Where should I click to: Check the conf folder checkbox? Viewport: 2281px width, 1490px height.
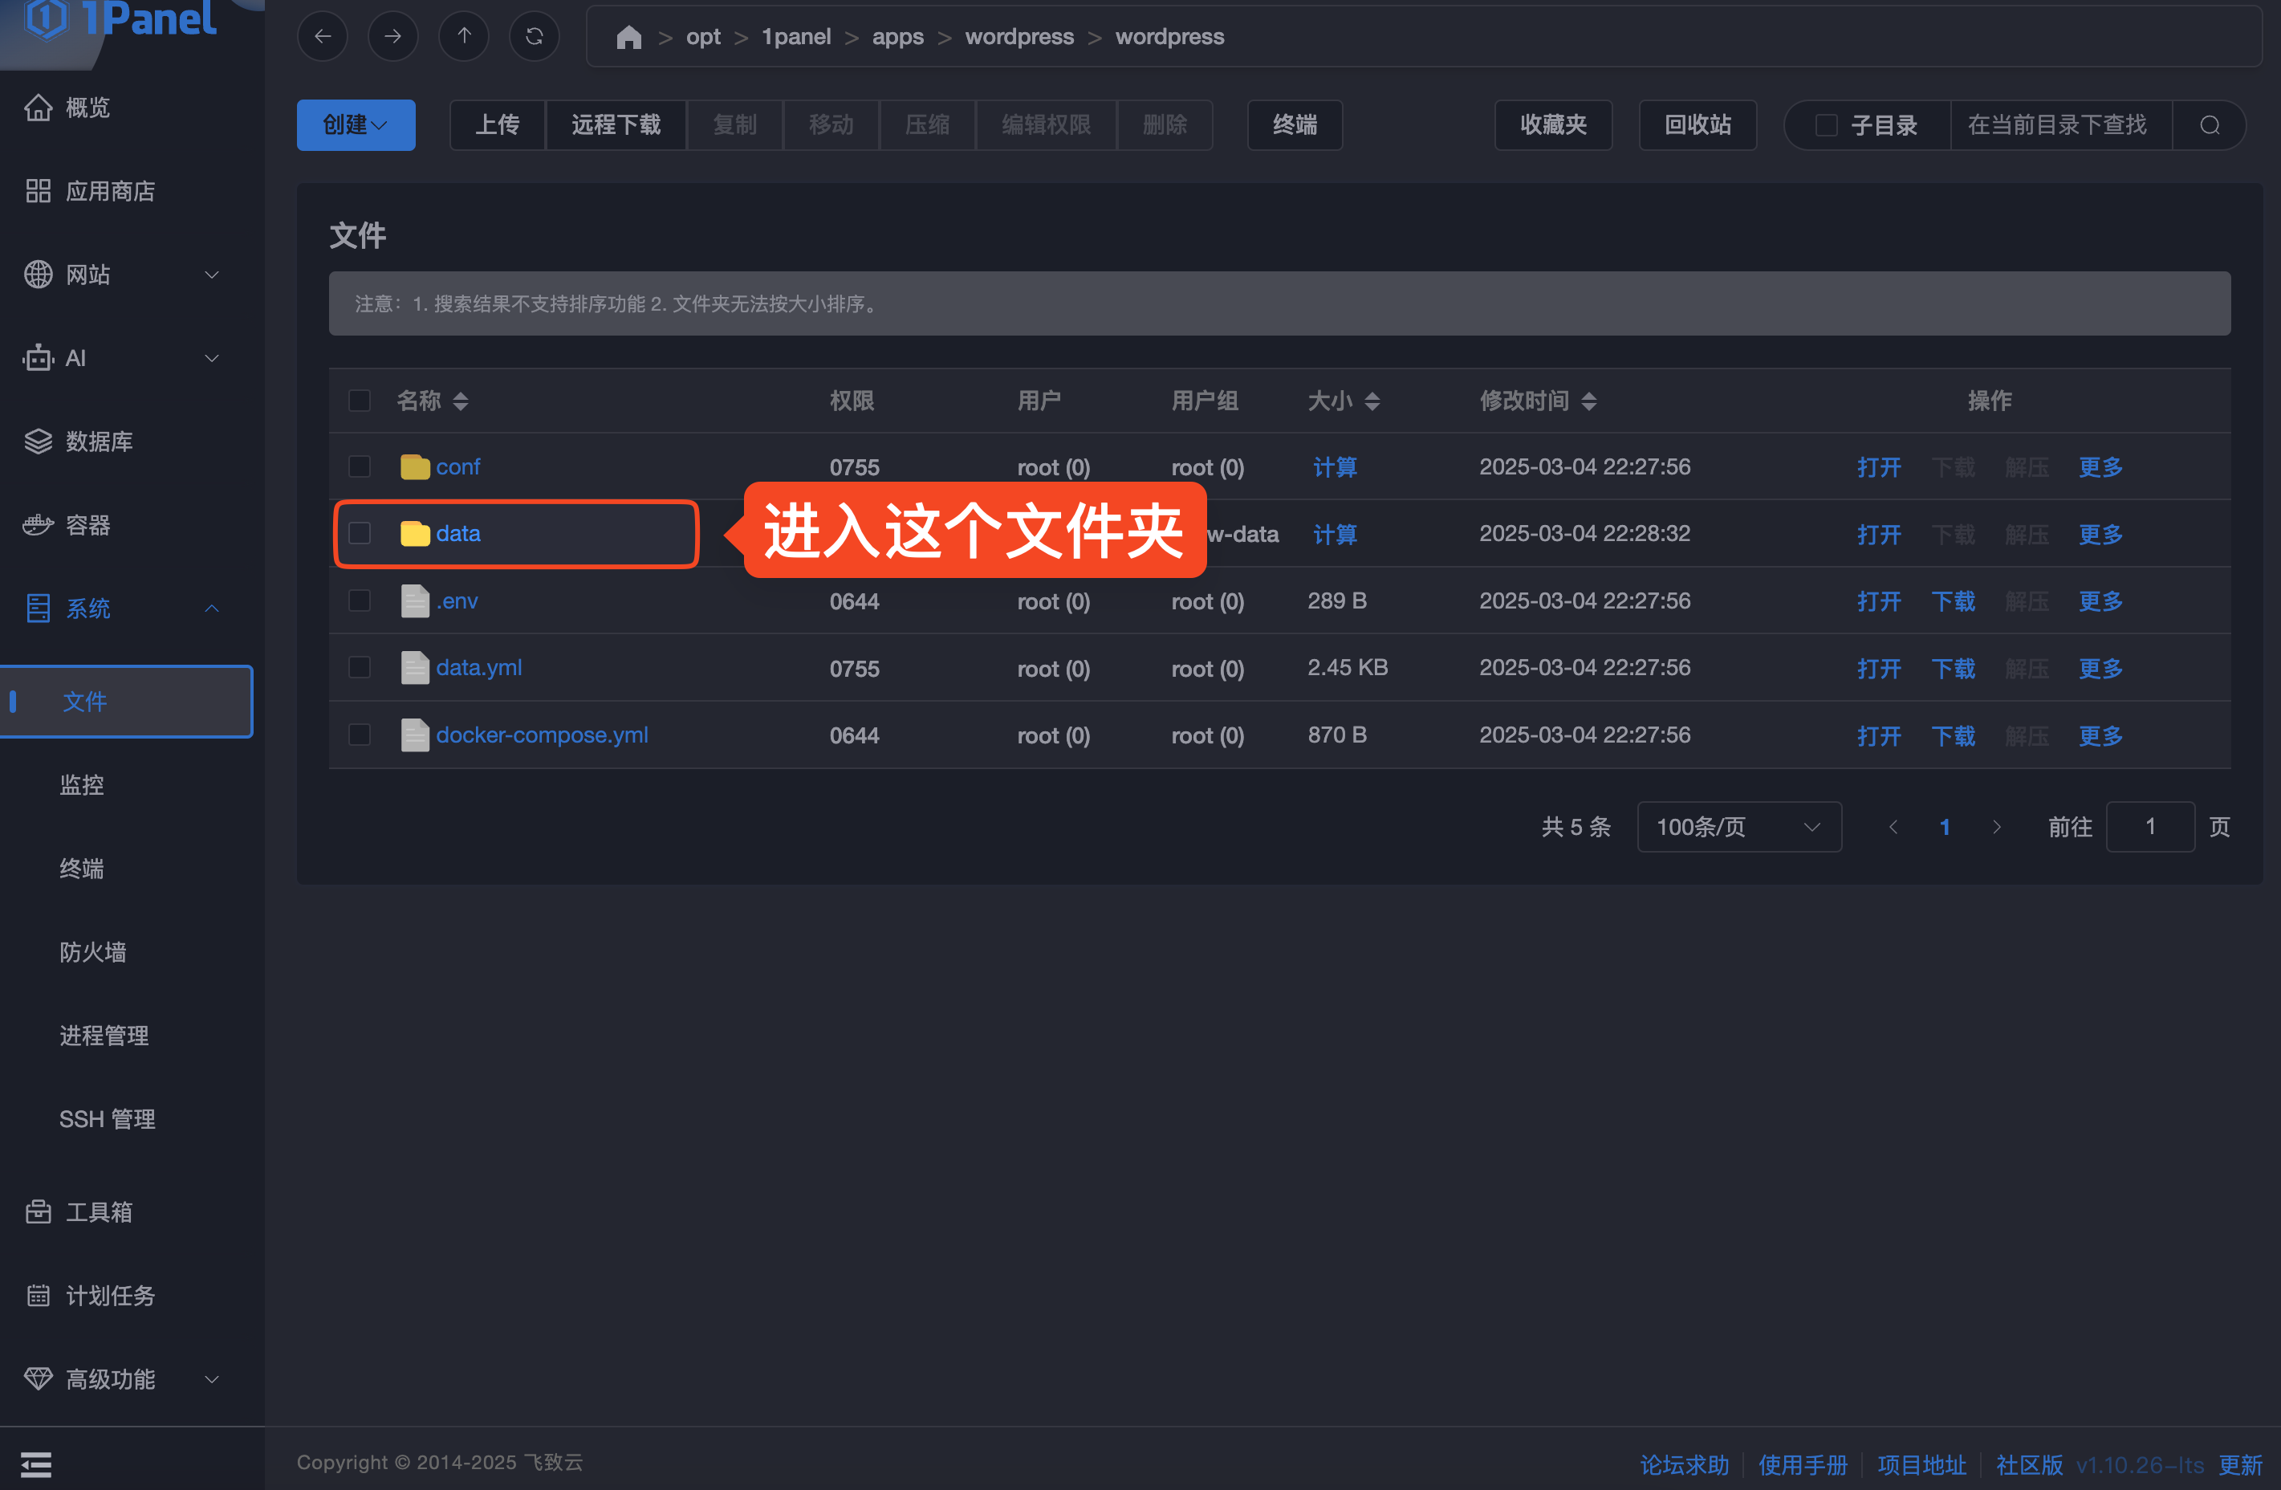(x=360, y=467)
